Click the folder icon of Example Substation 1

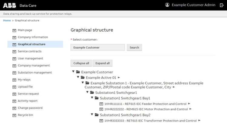coord(87,83)
